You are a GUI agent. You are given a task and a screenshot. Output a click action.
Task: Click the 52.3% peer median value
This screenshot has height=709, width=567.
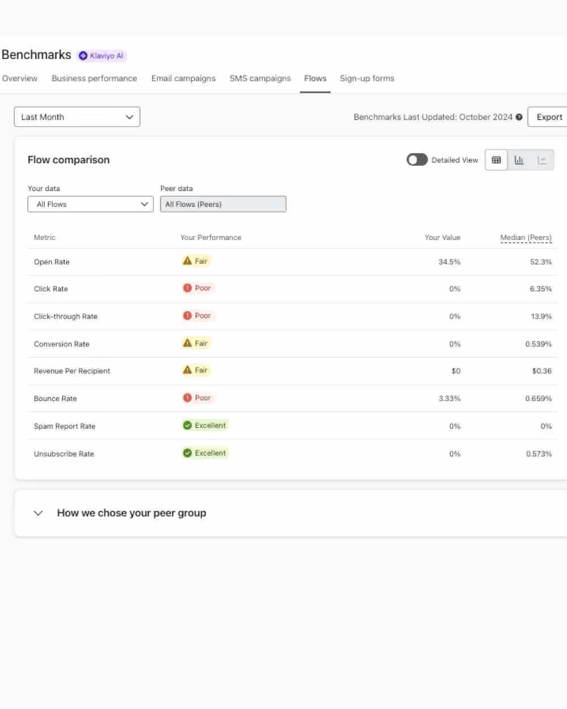click(x=541, y=262)
